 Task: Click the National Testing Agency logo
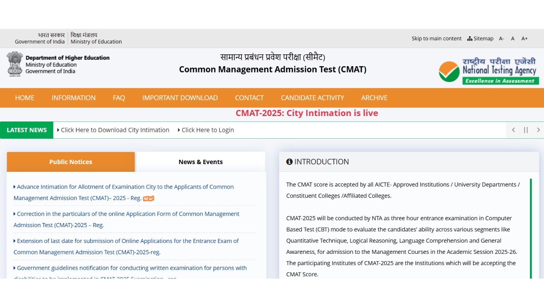pyautogui.click(x=488, y=71)
